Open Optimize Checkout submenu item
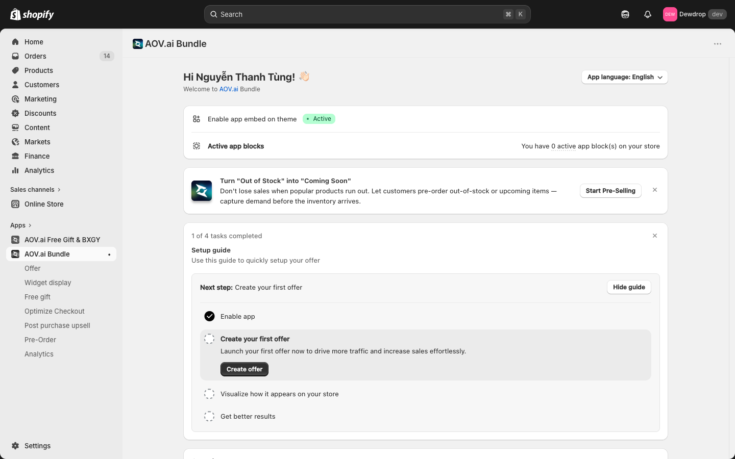The image size is (735, 459). 55,311
